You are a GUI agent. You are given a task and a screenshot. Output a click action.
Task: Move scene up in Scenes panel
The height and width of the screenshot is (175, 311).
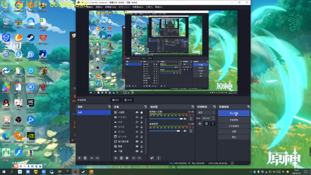(92, 158)
